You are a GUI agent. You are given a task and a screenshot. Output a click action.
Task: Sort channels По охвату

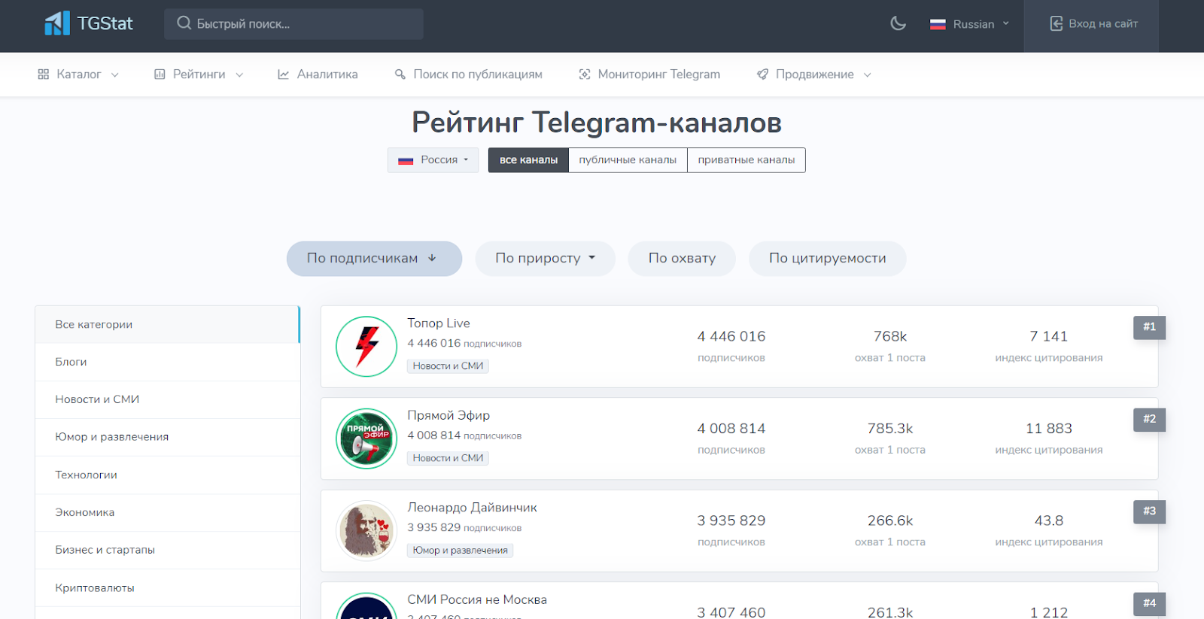(682, 259)
